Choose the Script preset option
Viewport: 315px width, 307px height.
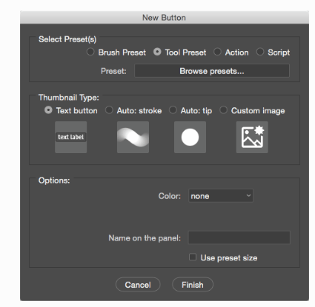point(260,52)
